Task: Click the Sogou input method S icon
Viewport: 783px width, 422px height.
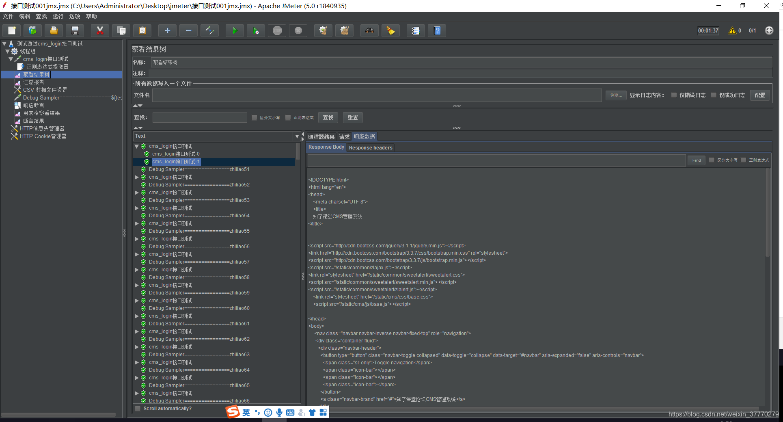Action: pos(233,412)
